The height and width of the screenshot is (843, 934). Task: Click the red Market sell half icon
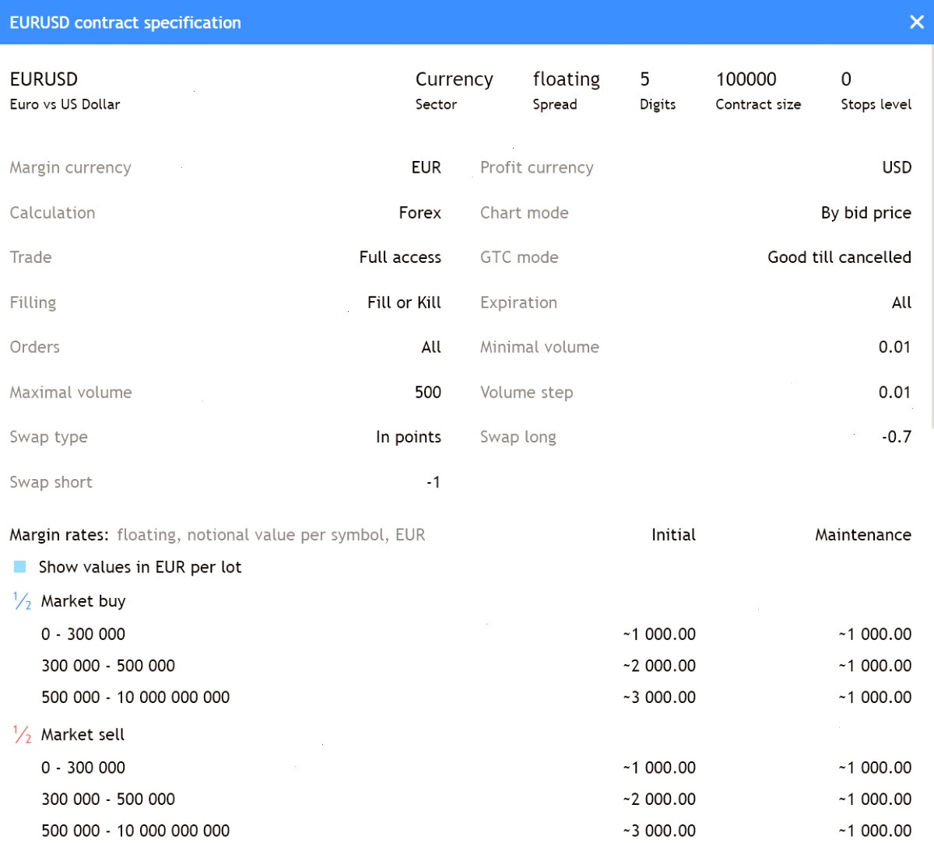pyautogui.click(x=23, y=734)
